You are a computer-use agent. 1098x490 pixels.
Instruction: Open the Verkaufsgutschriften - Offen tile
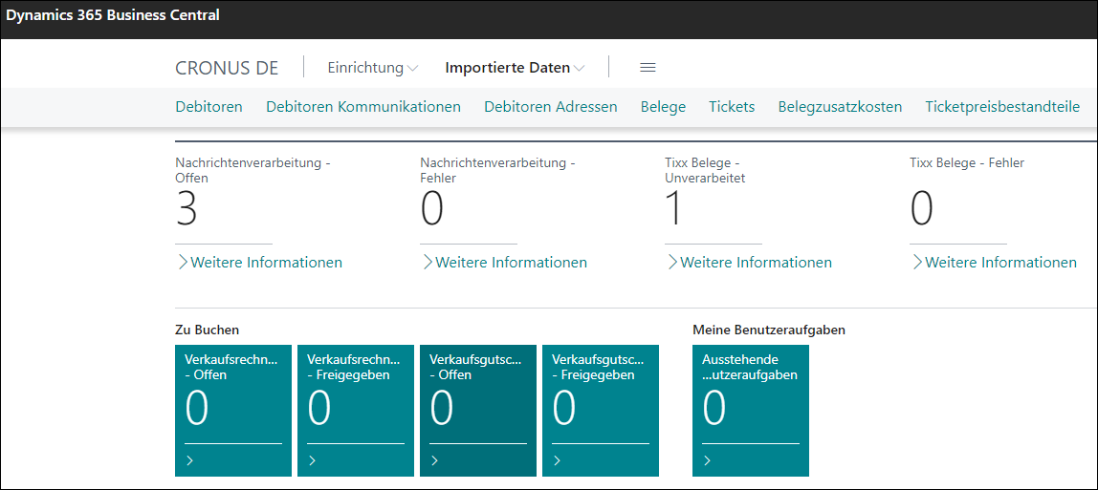pos(478,411)
